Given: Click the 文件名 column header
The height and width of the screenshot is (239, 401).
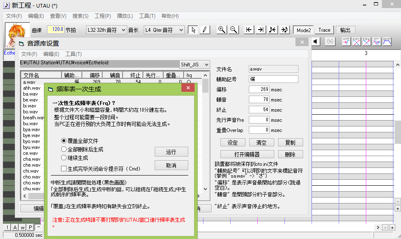Looking at the screenshot, I should pos(41,75).
